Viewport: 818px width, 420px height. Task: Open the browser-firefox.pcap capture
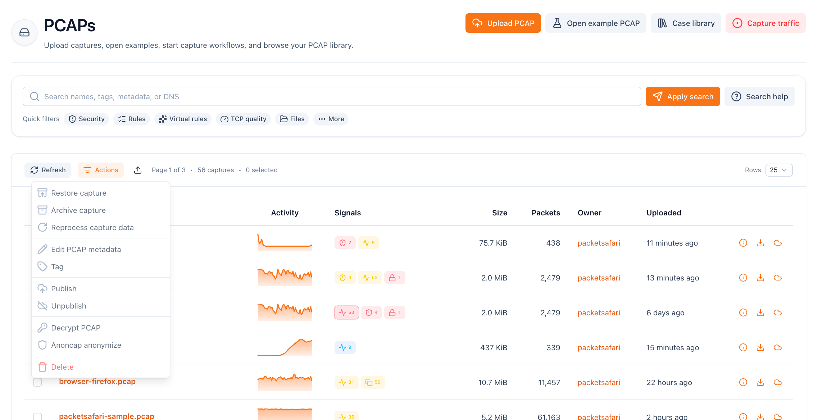(x=97, y=382)
